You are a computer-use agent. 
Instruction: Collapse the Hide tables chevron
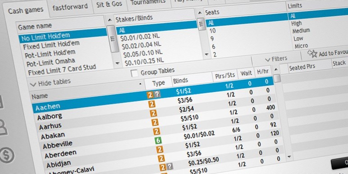click(x=33, y=84)
